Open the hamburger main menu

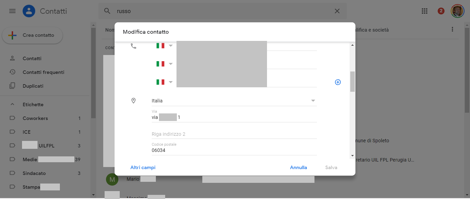pyautogui.click(x=12, y=11)
